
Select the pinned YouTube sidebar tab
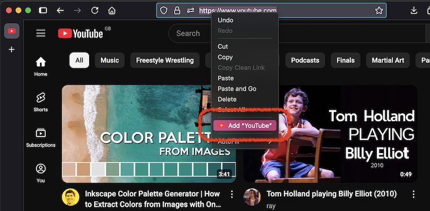click(11, 31)
